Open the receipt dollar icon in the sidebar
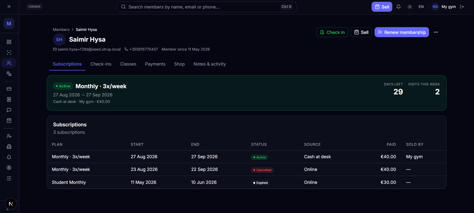The width and height of the screenshot is (474, 213). tap(9, 99)
